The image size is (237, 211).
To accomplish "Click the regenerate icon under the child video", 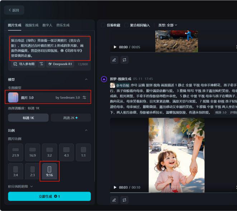I will pyautogui.click(x=124, y=200).
